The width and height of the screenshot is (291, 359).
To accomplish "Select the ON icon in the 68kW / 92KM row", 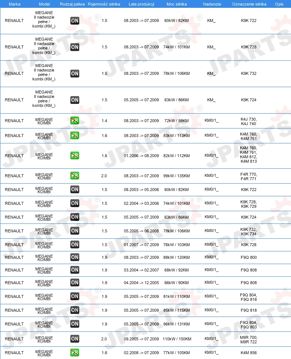I will 74,270.
